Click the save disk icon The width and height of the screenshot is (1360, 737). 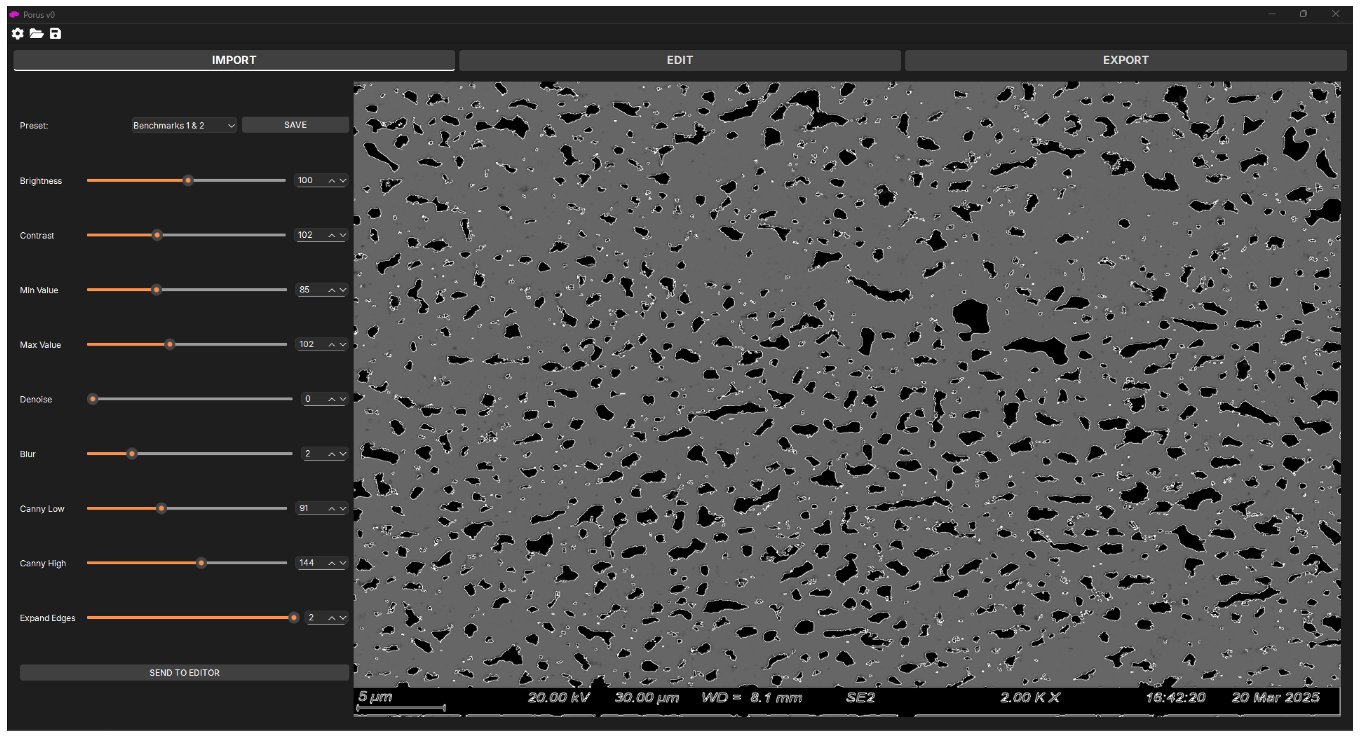tap(55, 34)
